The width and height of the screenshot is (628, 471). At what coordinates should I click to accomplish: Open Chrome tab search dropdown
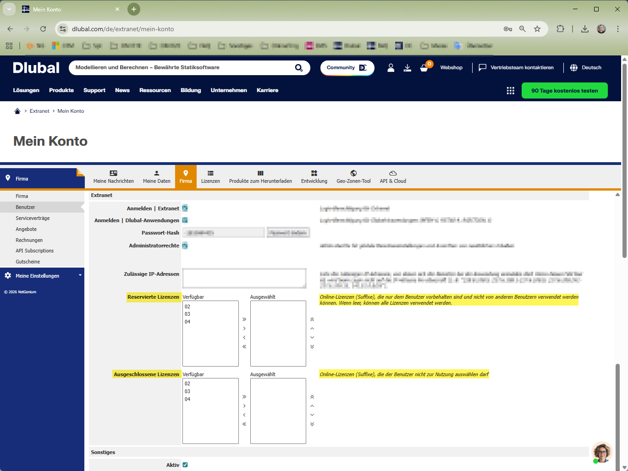tap(9, 9)
